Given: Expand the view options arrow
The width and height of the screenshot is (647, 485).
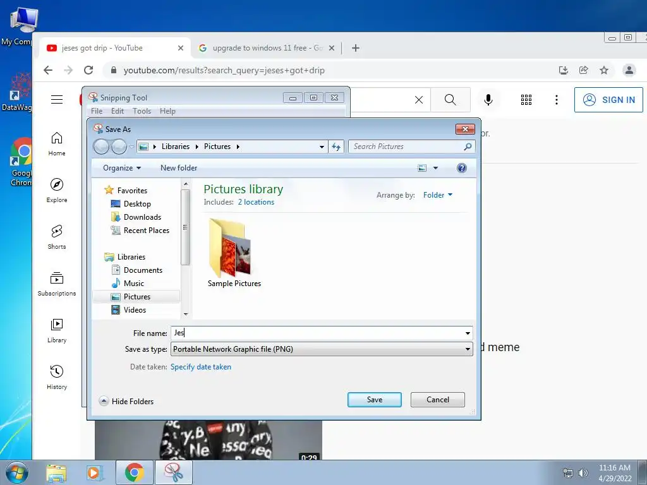Looking at the screenshot, I should 435,168.
